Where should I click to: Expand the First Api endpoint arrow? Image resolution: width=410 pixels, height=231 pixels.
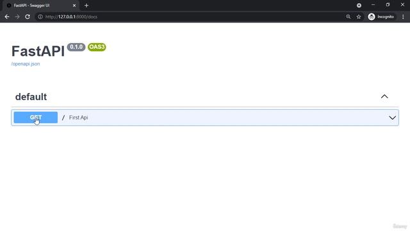tap(392, 118)
